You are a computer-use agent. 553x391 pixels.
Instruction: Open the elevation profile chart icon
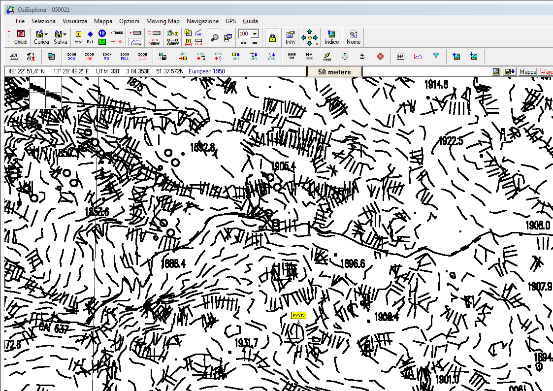(418, 57)
